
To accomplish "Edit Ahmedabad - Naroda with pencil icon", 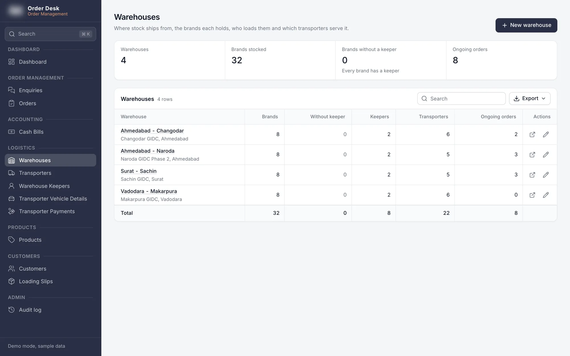I will (x=546, y=155).
